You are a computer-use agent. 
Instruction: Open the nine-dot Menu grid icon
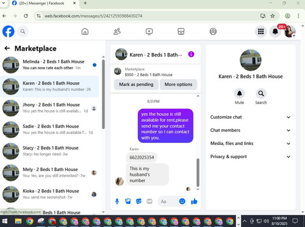pyautogui.click(x=261, y=32)
